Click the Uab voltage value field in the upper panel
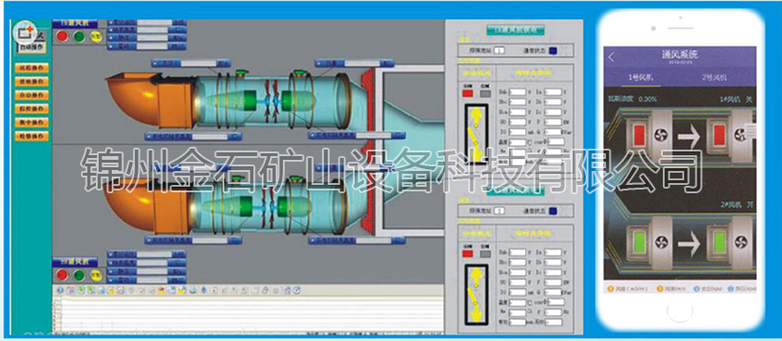782x341 pixels. 518,92
